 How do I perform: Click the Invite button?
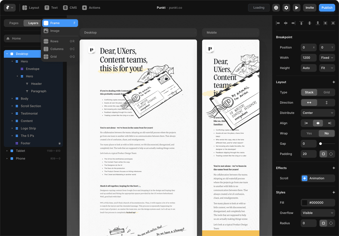pos(309,8)
